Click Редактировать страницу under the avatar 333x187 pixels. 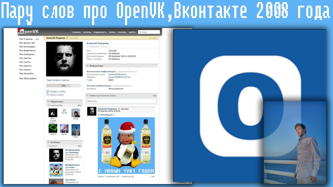(x=58, y=80)
